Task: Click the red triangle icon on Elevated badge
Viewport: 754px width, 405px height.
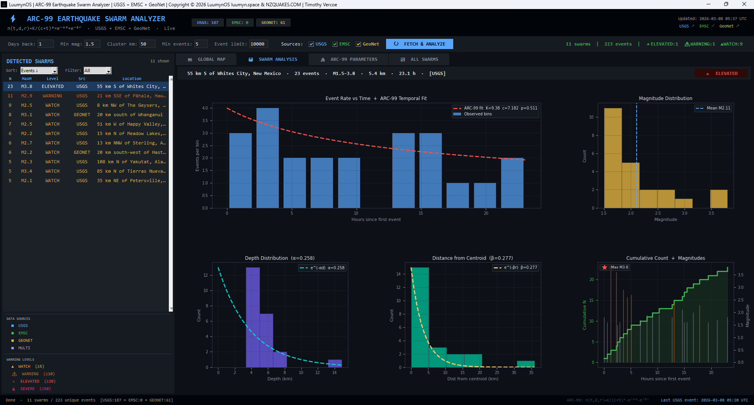Action: pos(708,74)
